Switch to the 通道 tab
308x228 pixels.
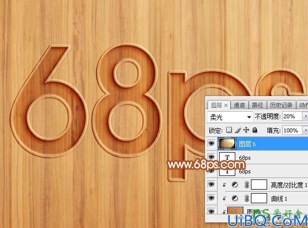click(239, 105)
